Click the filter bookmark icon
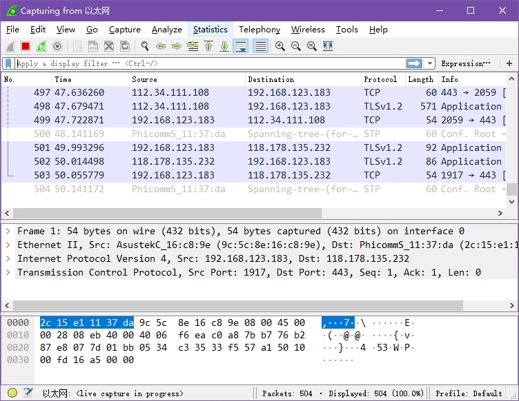 pyautogui.click(x=8, y=63)
